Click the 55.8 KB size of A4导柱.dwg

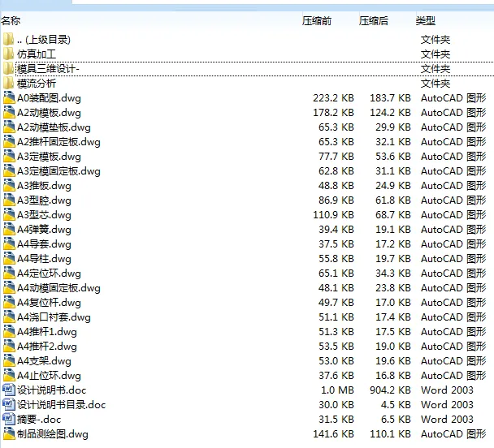coord(336,259)
